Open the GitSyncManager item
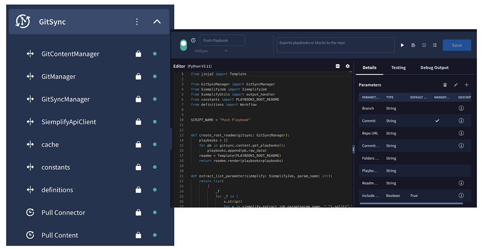The image size is (482, 249). click(65, 99)
